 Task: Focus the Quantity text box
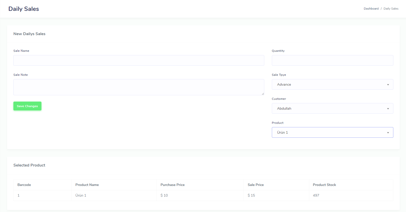tap(332, 60)
